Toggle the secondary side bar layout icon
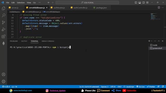The height and width of the screenshot is (93, 166). click(143, 3)
